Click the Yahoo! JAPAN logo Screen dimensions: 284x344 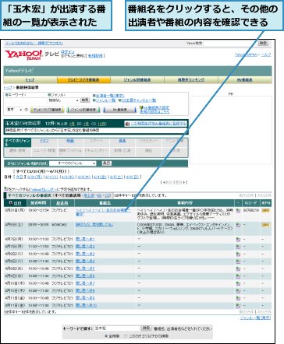click(x=23, y=54)
